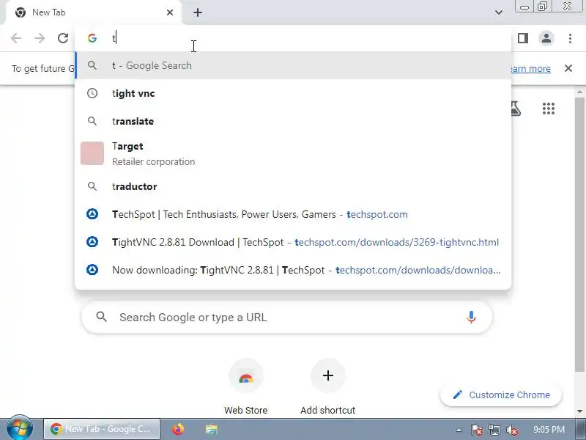This screenshot has height=440, width=586.
Task: Click the 'Search Google or type a URL' box
Action: [x=286, y=318]
